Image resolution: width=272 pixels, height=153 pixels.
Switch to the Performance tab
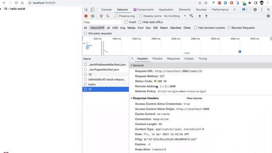(x=220, y=10)
